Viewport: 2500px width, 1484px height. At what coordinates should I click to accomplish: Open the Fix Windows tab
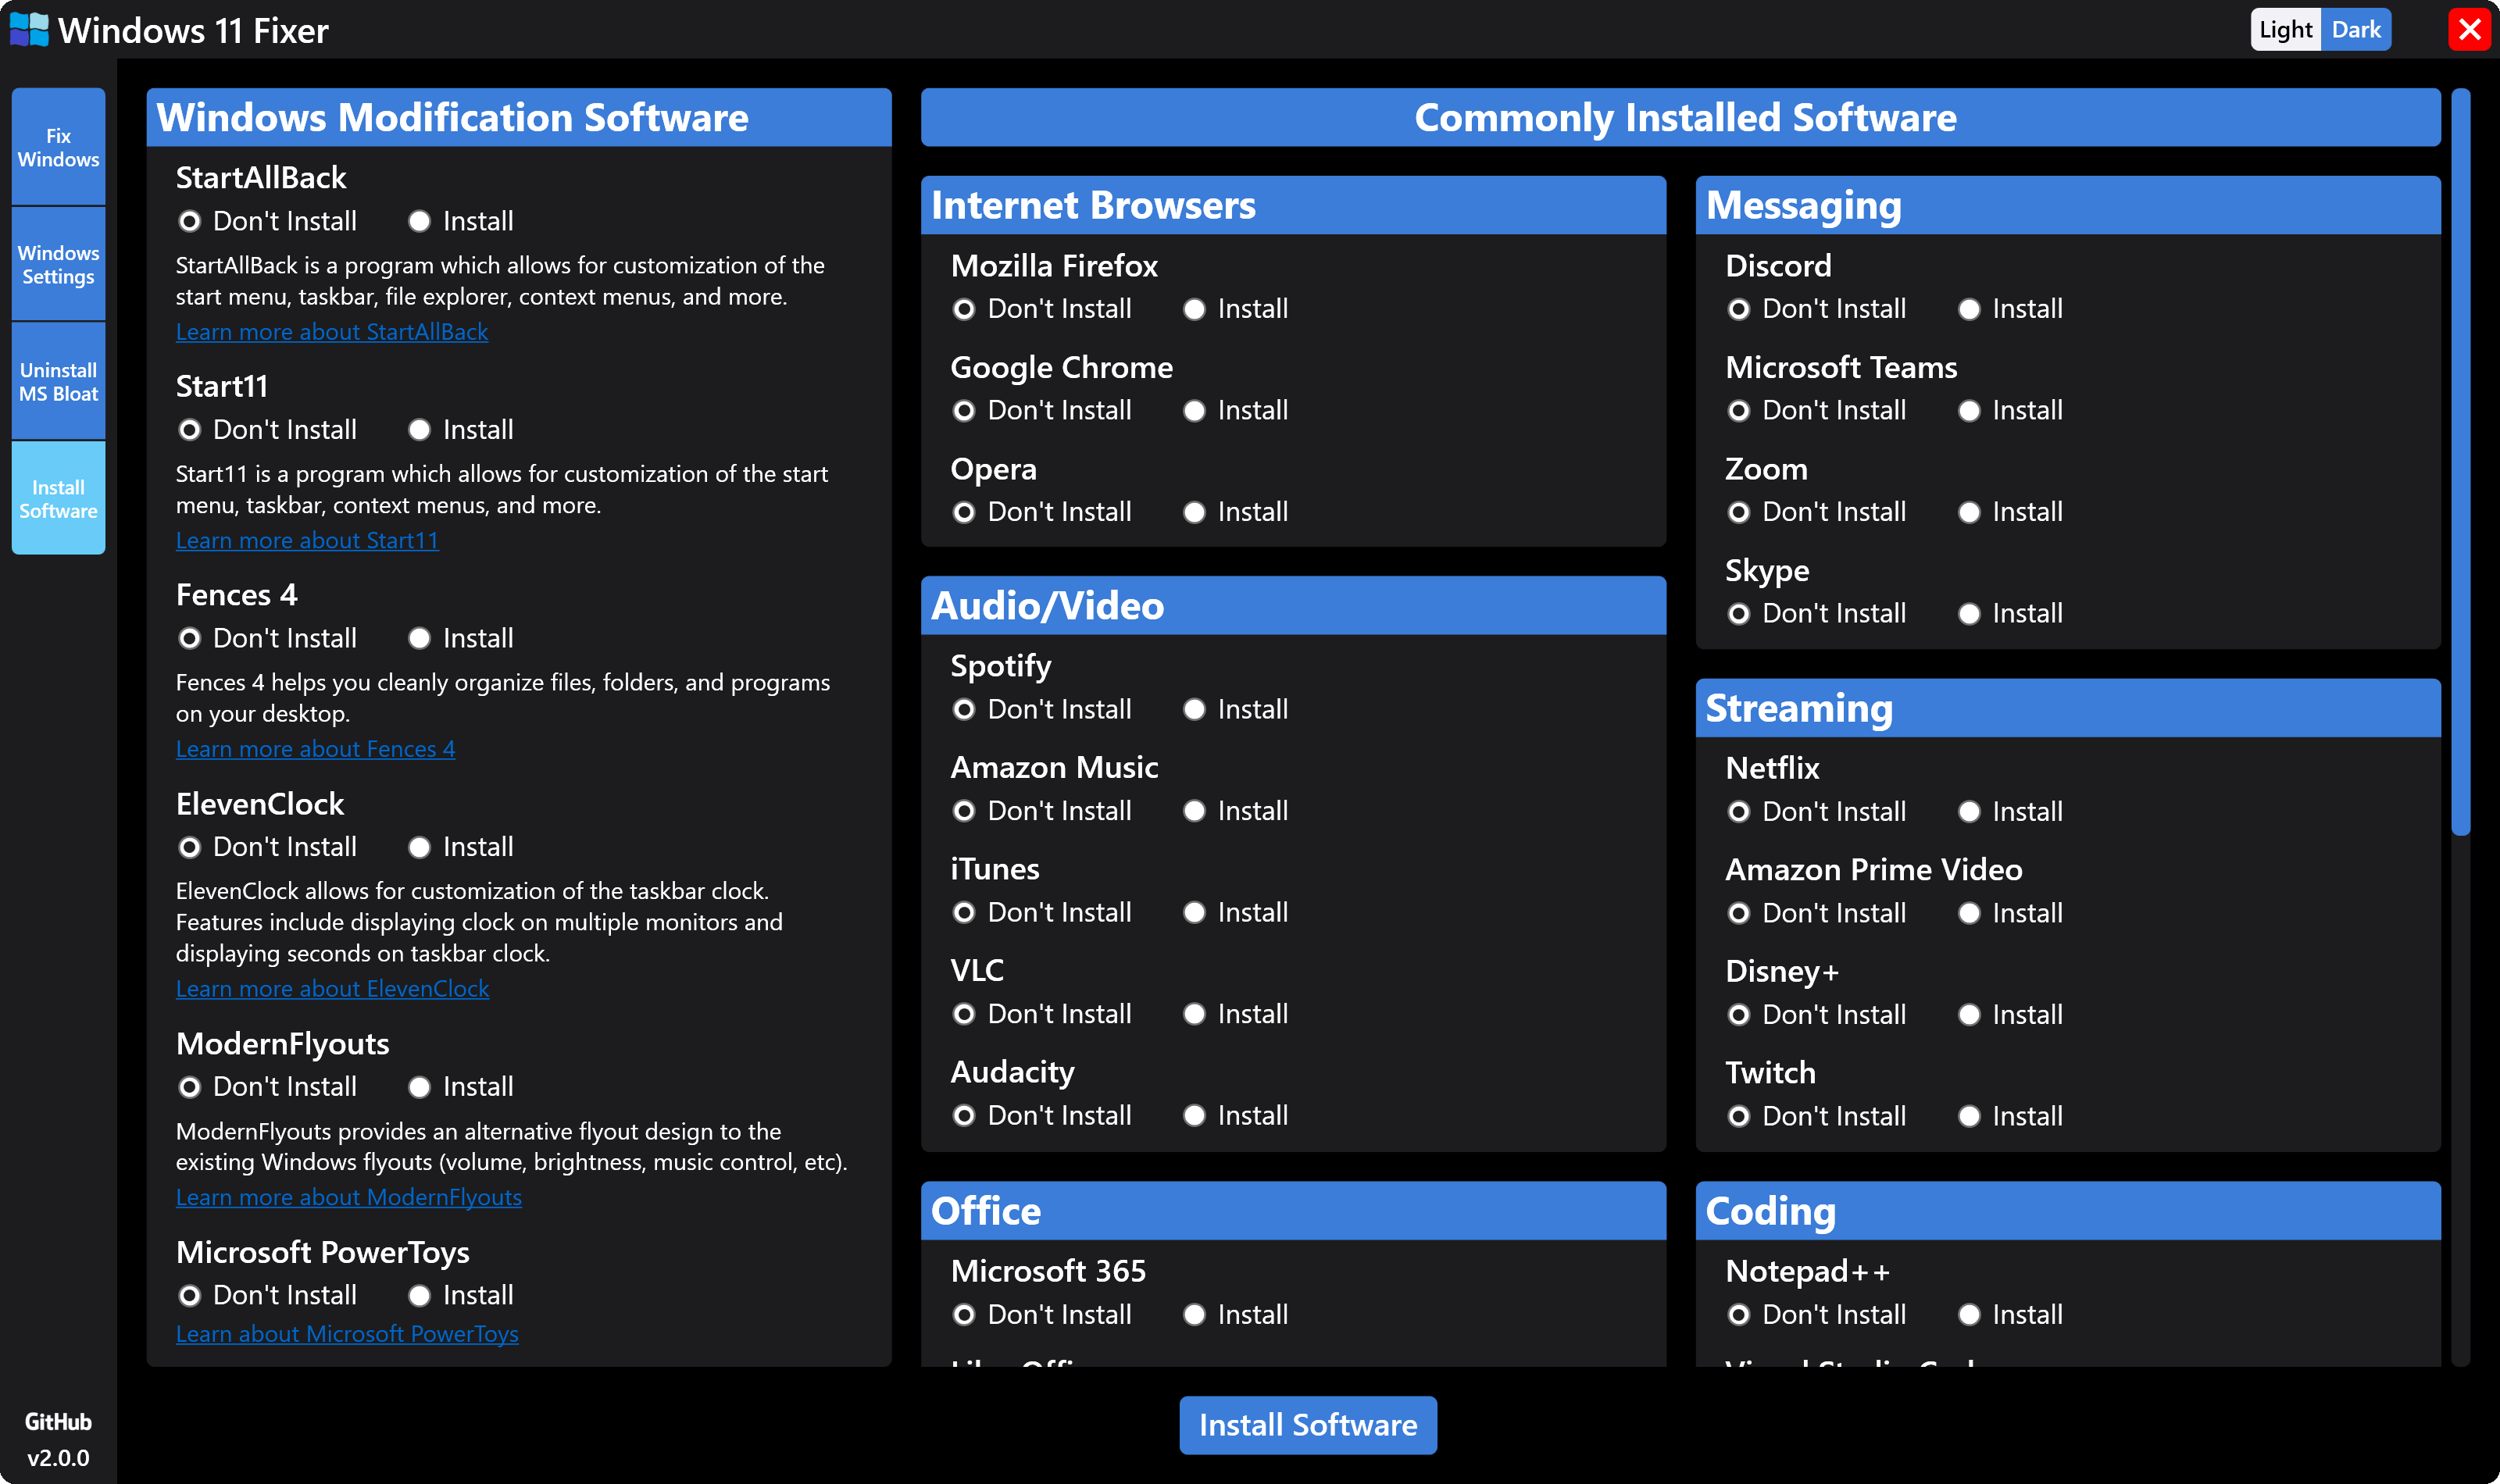point(58,147)
